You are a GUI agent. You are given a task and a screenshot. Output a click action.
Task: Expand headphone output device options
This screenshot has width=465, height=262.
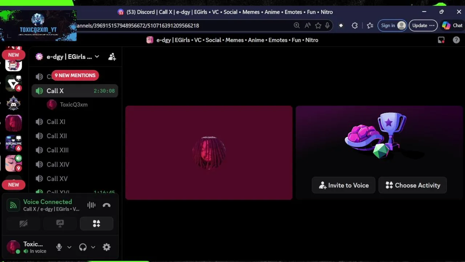[x=93, y=247]
